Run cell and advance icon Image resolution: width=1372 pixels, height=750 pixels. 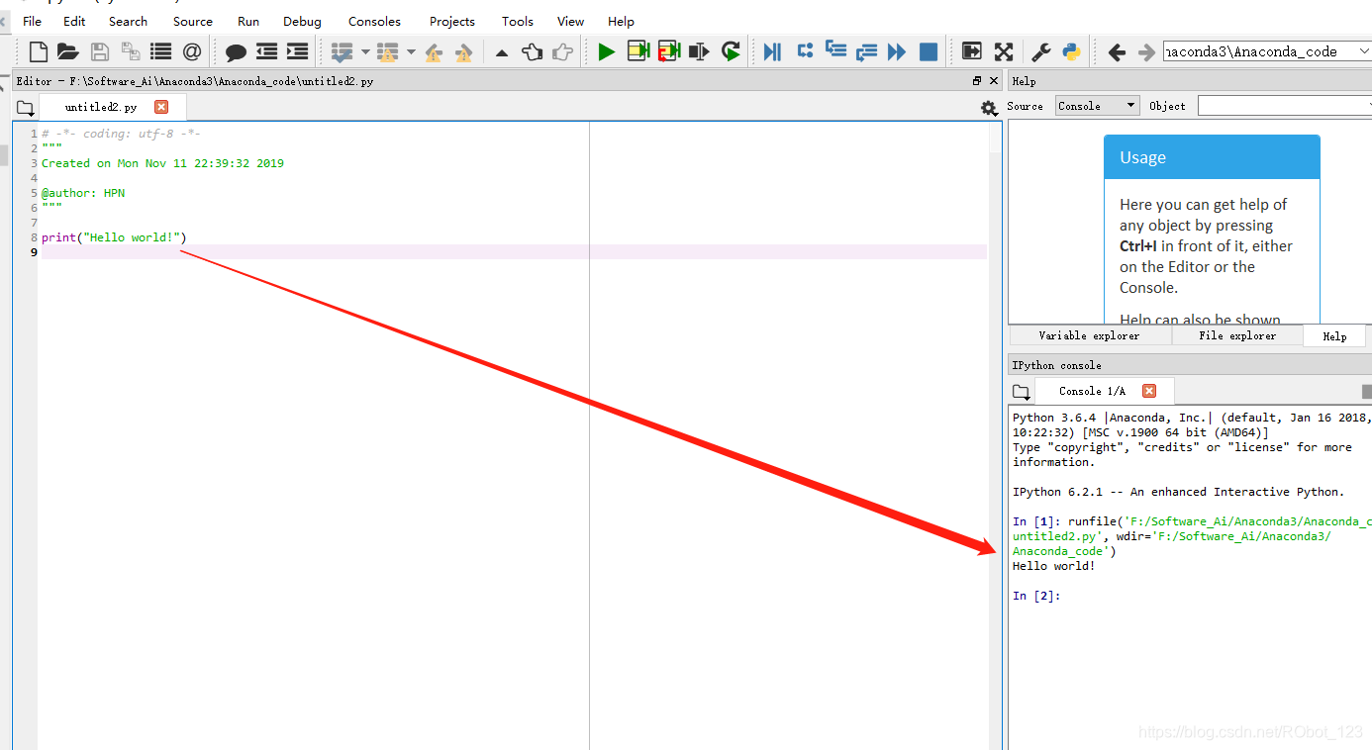pyautogui.click(x=669, y=51)
